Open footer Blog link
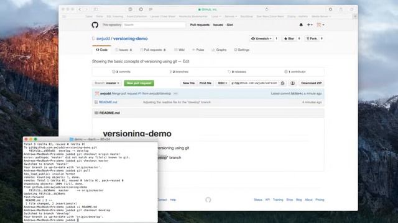 (x=299, y=199)
